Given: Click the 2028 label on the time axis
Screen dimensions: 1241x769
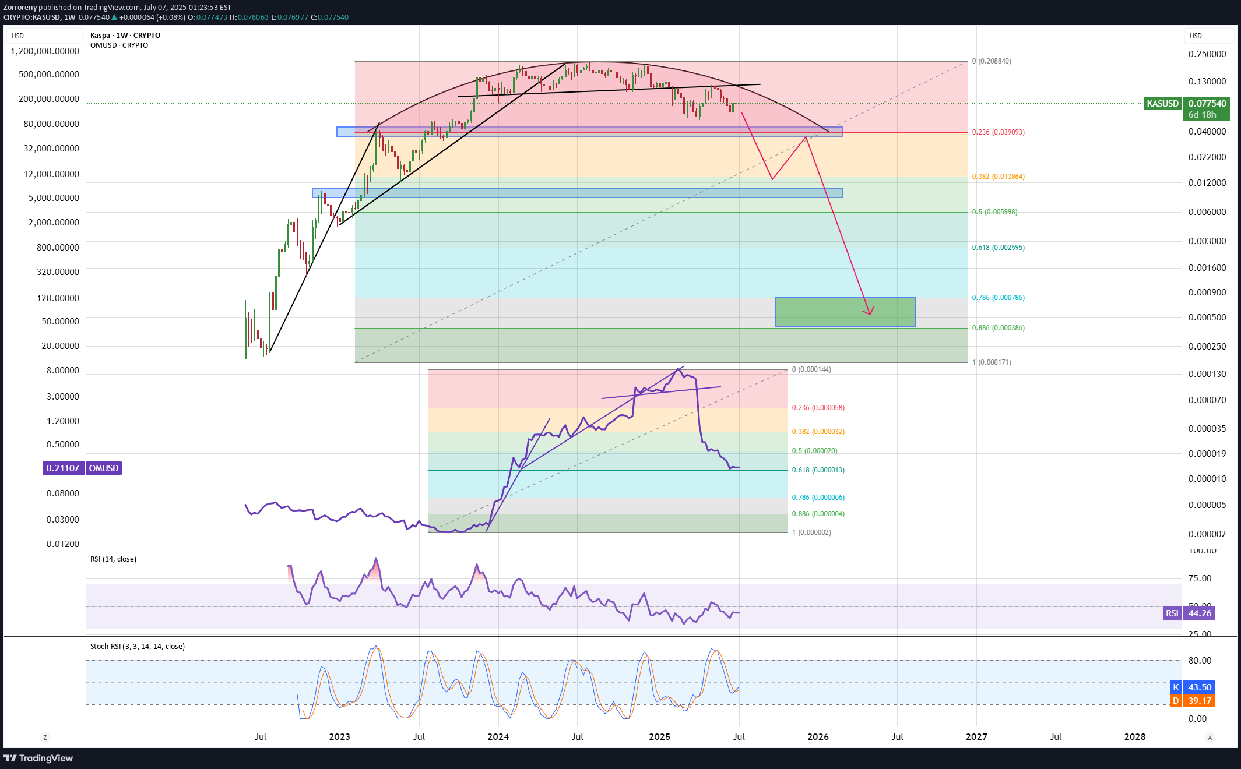Looking at the screenshot, I should pyautogui.click(x=1135, y=737).
